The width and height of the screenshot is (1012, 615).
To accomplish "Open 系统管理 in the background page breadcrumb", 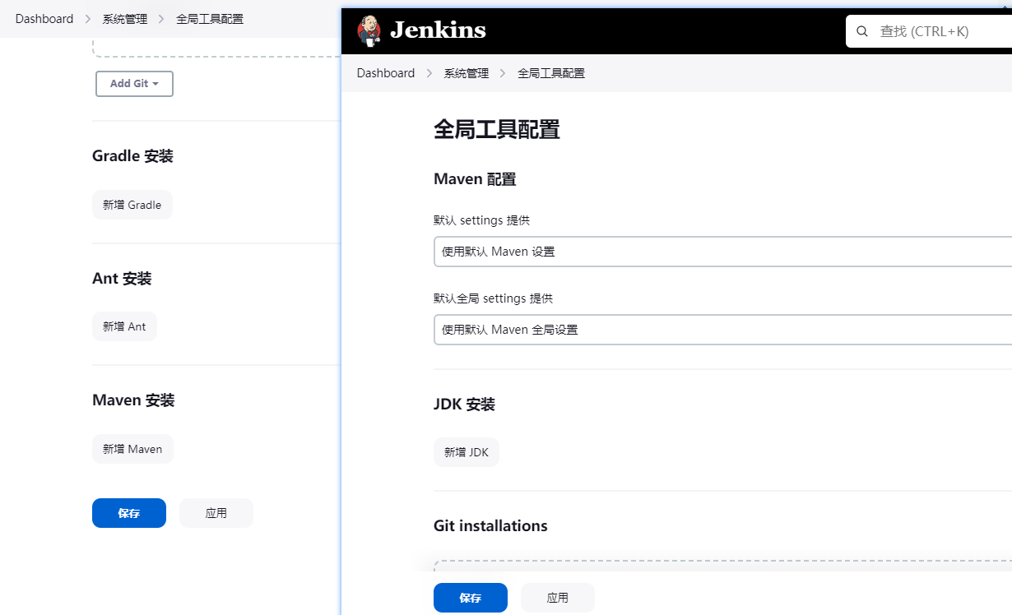I will pyautogui.click(x=125, y=19).
